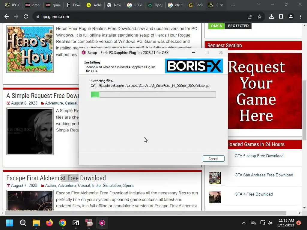Open the Sapphire installer taskbar icon
The image size is (307, 230).
(102, 223)
